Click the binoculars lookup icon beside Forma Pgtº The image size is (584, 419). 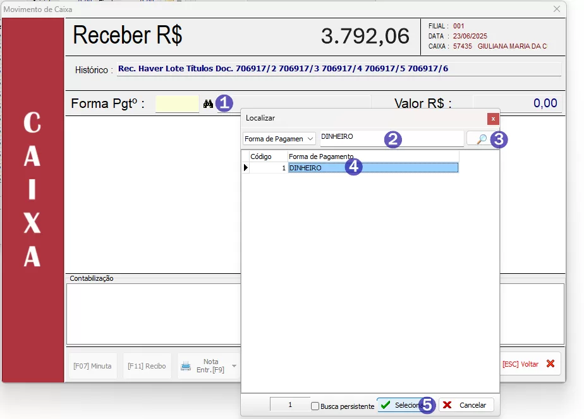click(208, 104)
